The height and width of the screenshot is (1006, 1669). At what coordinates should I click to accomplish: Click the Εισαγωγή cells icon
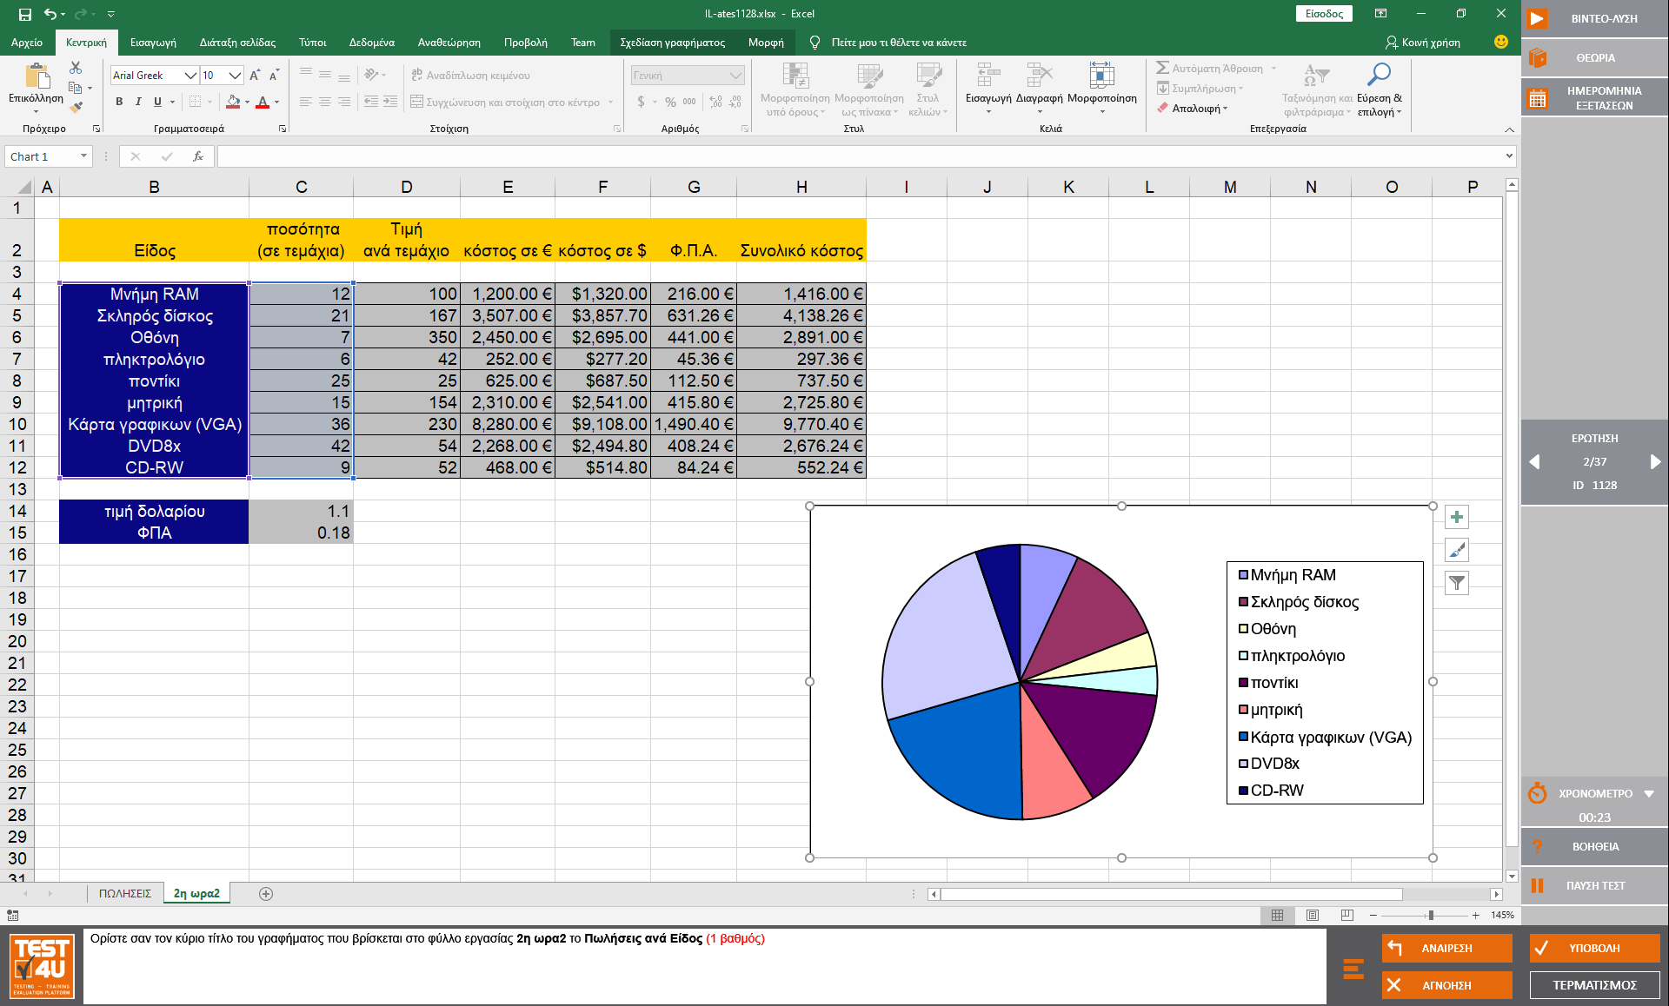coord(988,76)
